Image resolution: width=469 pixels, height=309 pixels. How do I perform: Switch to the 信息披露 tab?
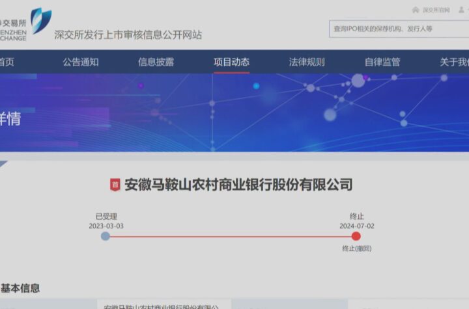[156, 62]
